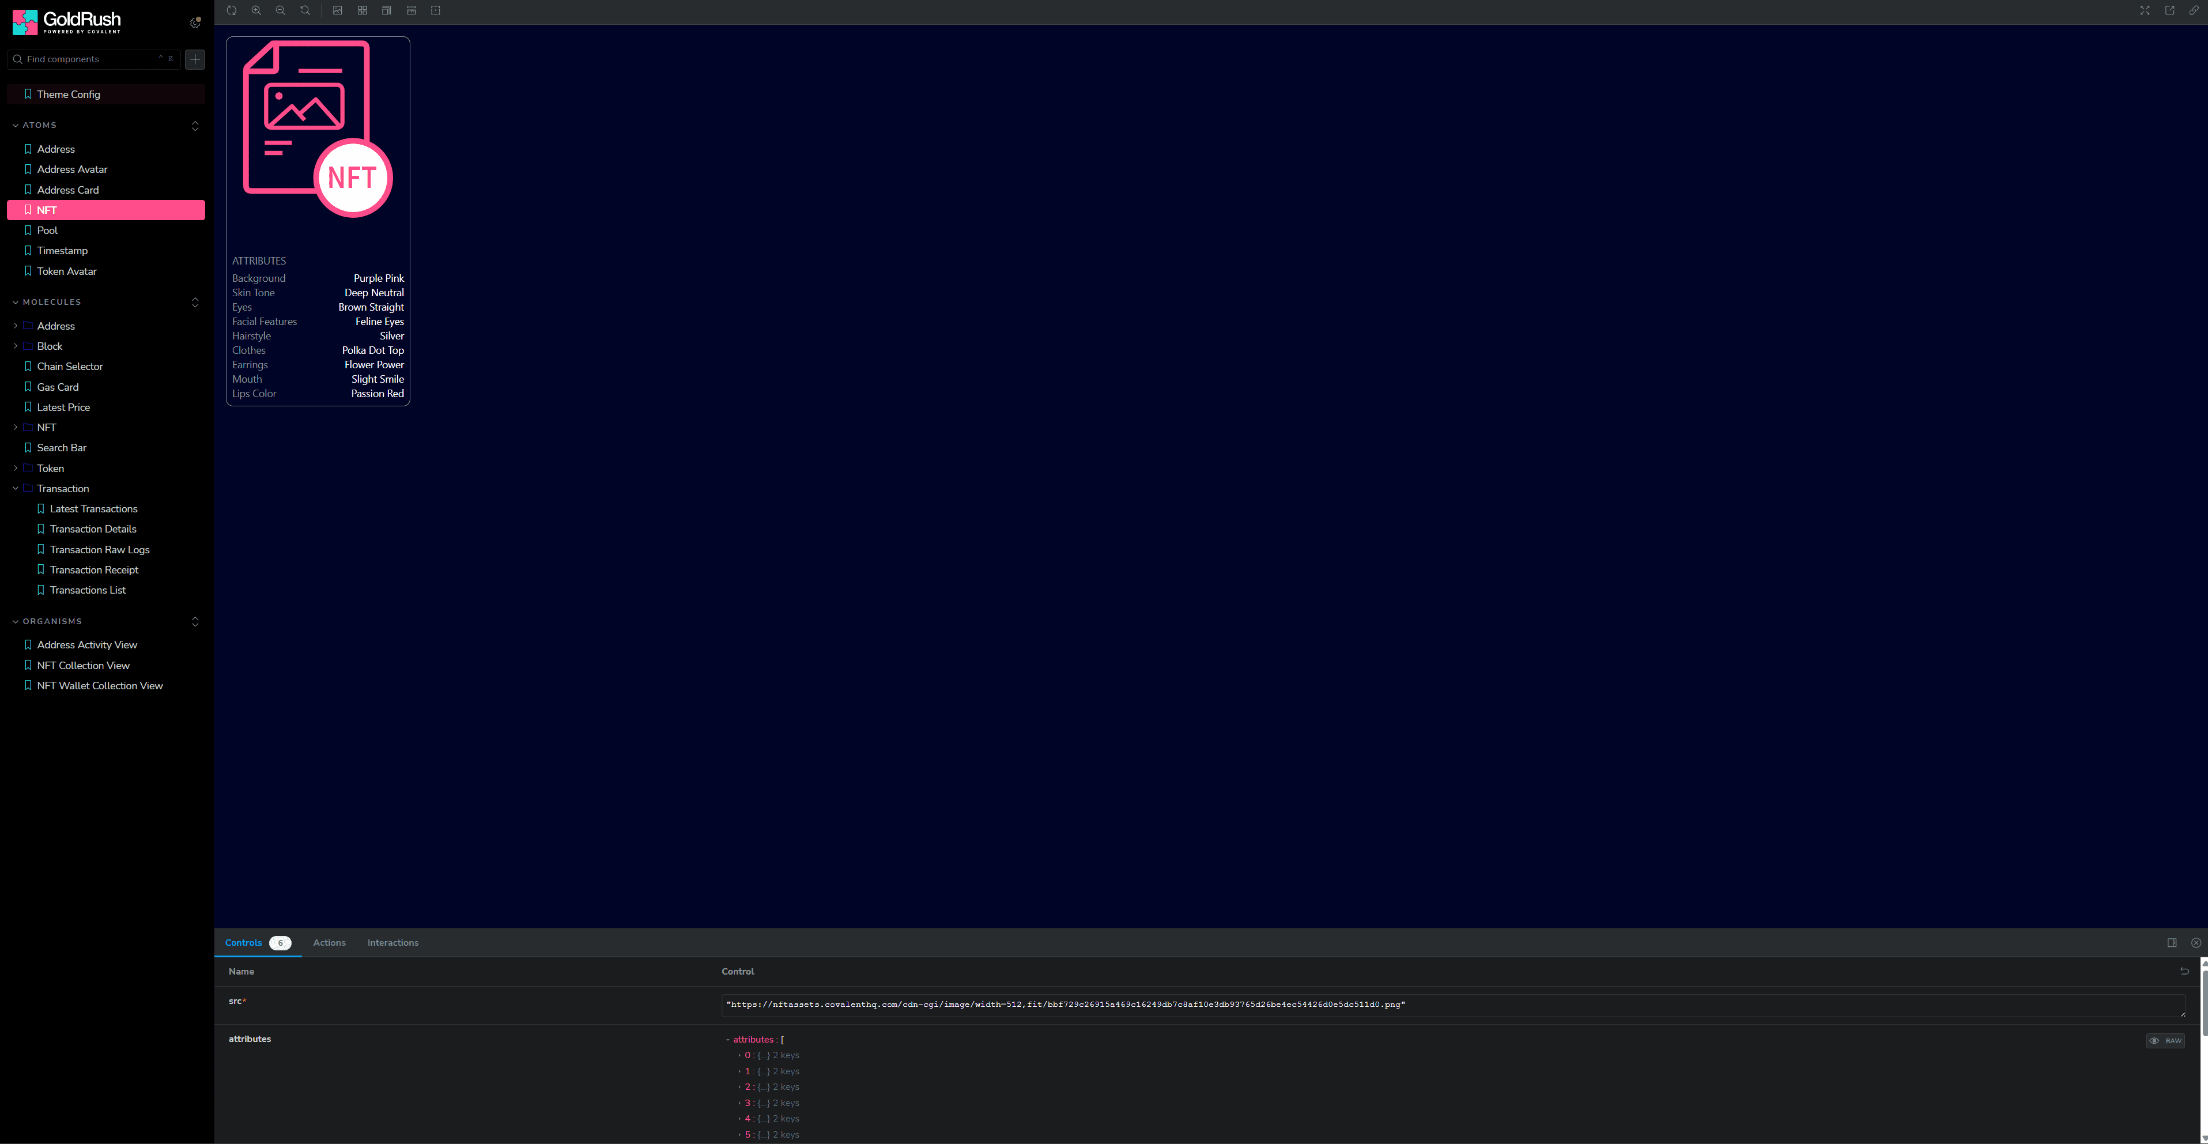2208x1144 pixels.
Task: Open the Interactions tab
Action: tap(392, 943)
